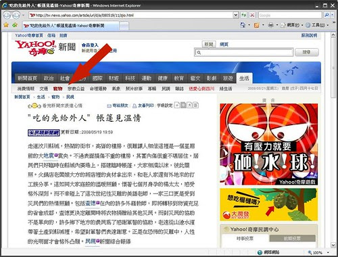
Task: Click the 綠生活 sub-category link
Action: 226,89
